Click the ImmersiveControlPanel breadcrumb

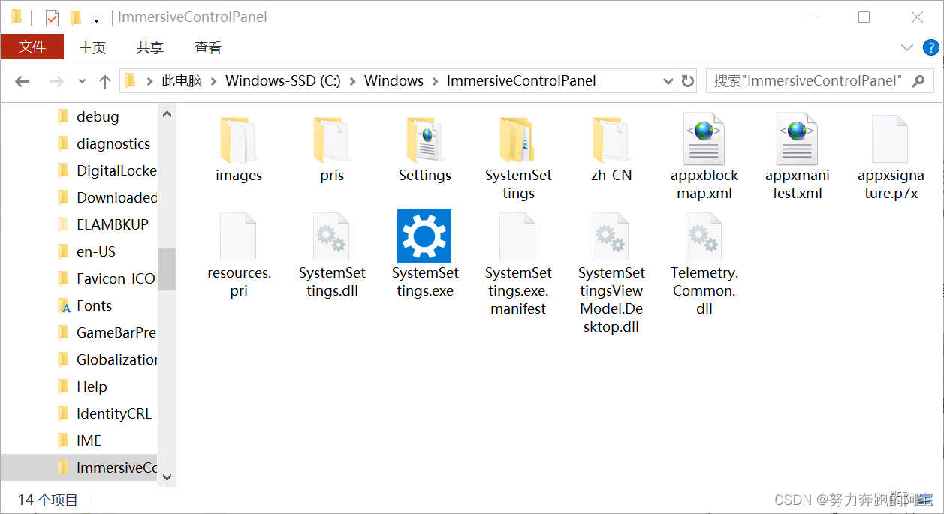click(x=521, y=81)
